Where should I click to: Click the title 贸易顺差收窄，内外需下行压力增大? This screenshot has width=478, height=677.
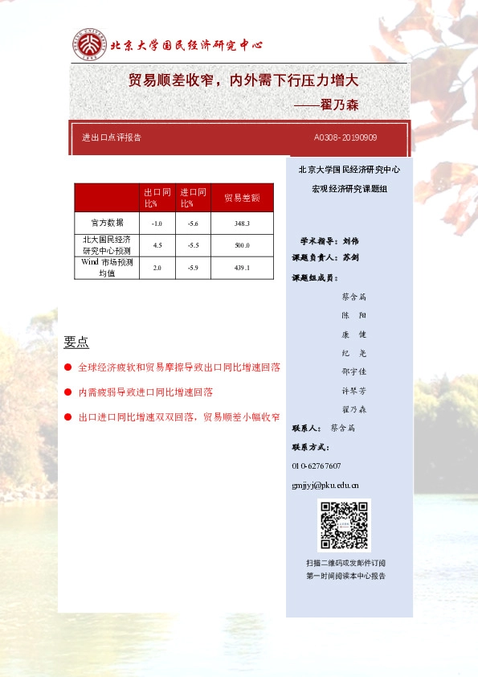pos(243,80)
